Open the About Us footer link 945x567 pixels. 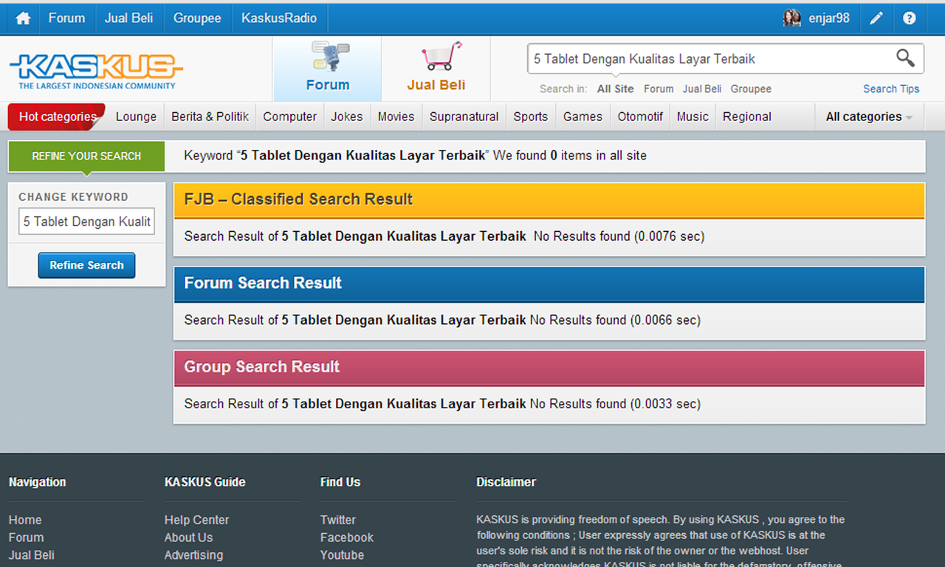188,537
